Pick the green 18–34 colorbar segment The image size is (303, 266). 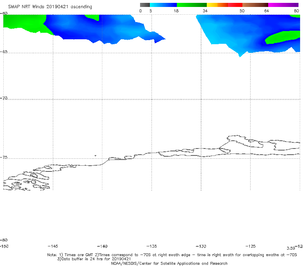point(192,5)
